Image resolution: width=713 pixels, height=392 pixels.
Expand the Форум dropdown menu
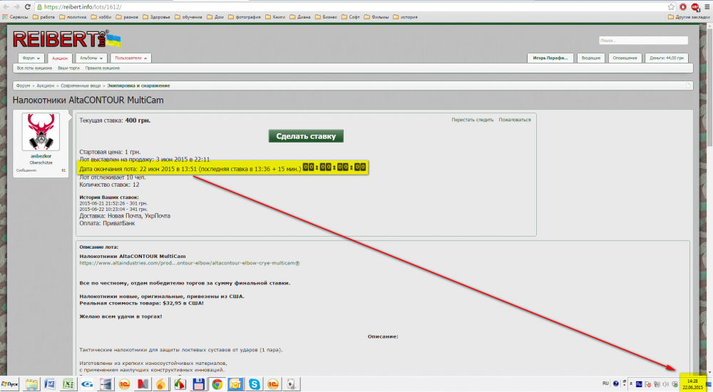(31, 58)
